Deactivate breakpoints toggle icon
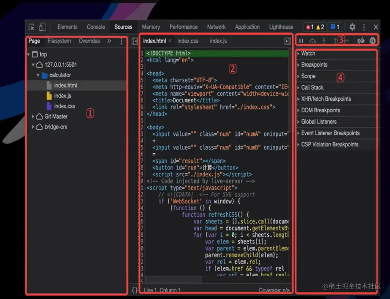Viewport: 390px width, 299px height. click(x=361, y=41)
